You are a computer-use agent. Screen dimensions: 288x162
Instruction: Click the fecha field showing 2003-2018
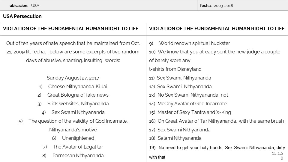[x=223, y=5]
